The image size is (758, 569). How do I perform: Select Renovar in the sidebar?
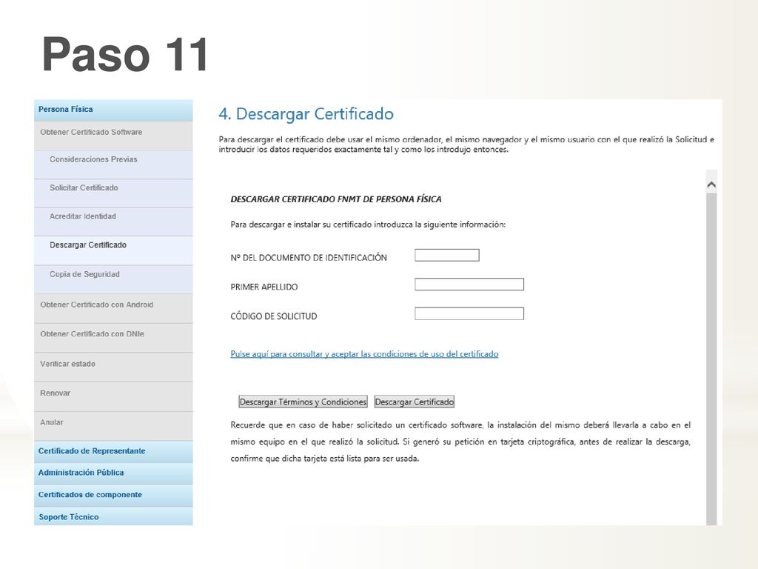113,396
